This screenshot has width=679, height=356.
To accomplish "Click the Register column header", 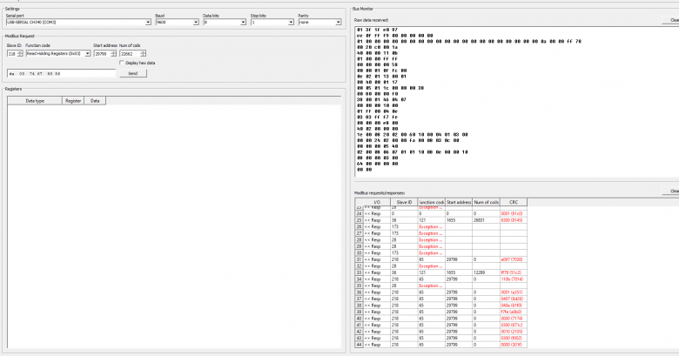I will [73, 101].
